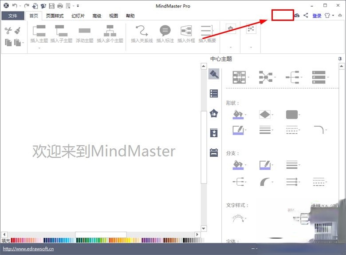Open branch line weight under 分支
Image resolution: width=346 pixels, height=255 pixels.
[293, 165]
